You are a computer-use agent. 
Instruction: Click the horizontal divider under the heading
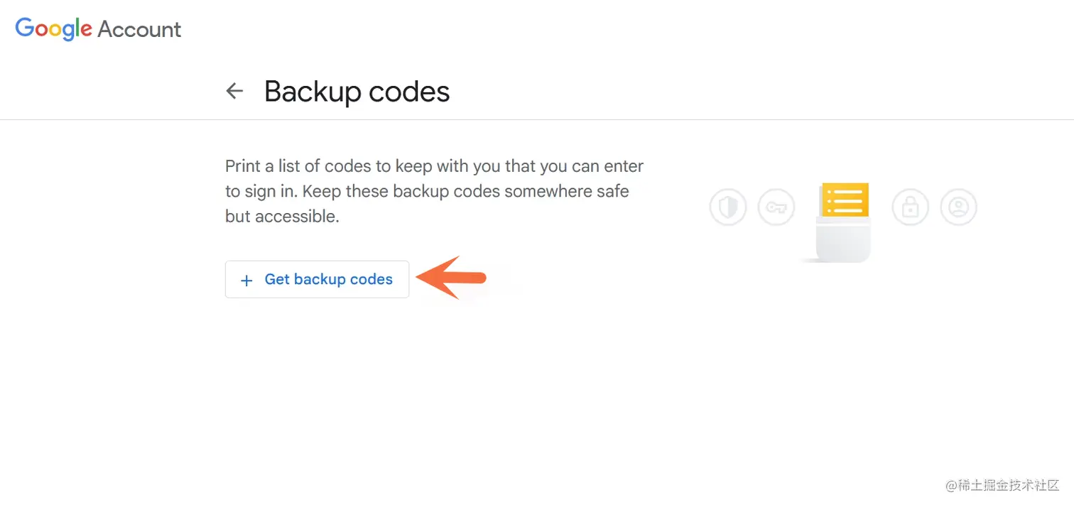pos(537,120)
